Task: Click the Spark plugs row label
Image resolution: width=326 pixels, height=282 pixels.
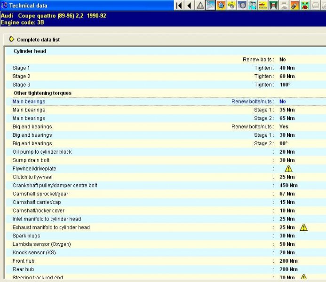Action: pos(26,236)
